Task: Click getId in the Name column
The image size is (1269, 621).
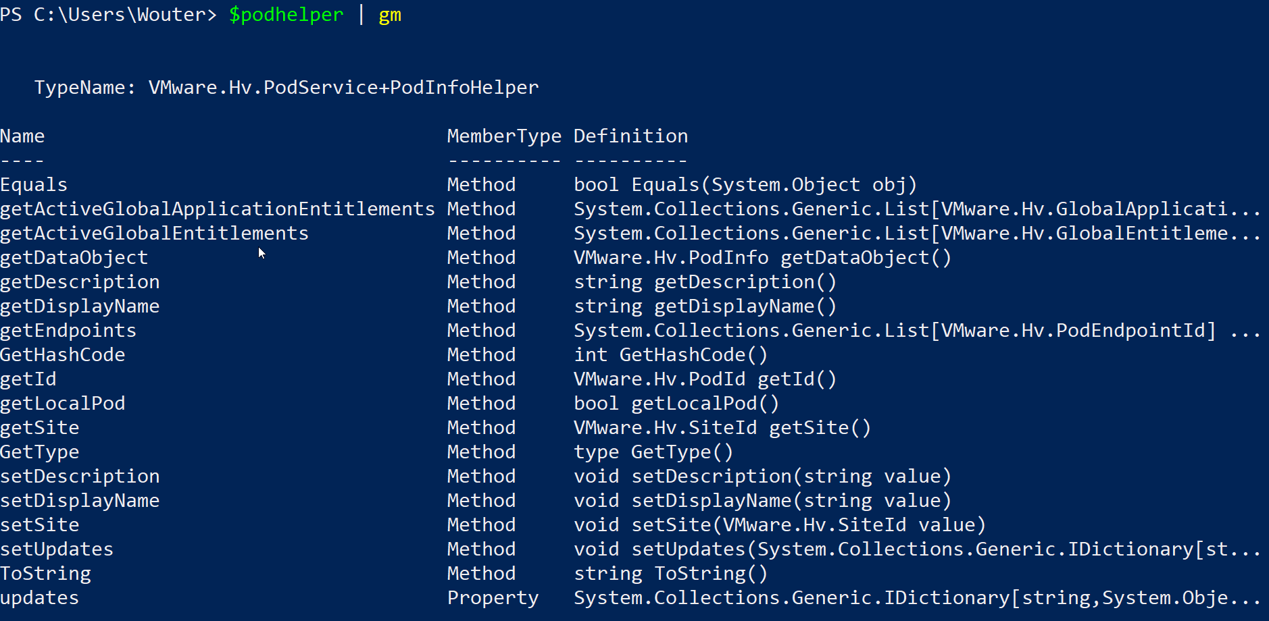Action: (28, 379)
